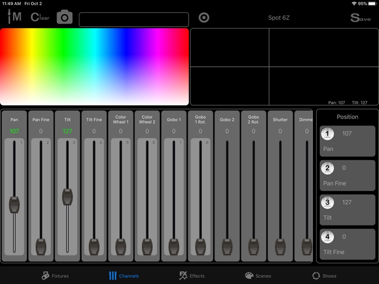Open the Scenes tab
The height and width of the screenshot is (284, 379).
coord(258,276)
